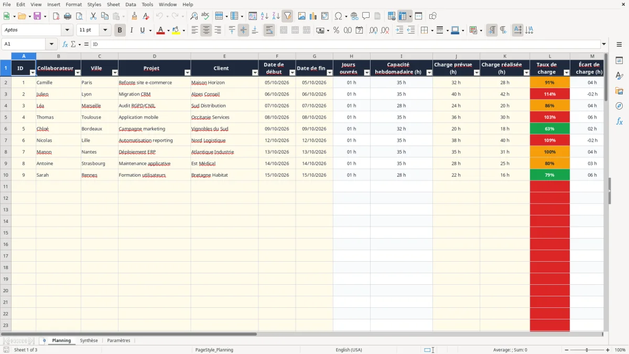This screenshot has width=629, height=354.
Task: Open font color dropdown arrow
Action: point(168,30)
